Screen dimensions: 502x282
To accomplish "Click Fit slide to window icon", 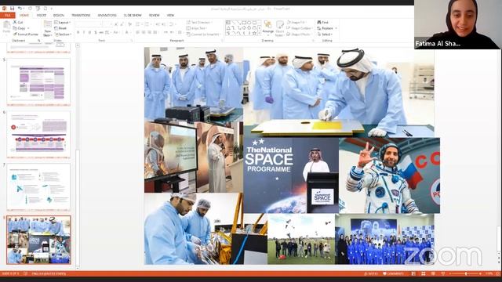I will [x=498, y=274].
